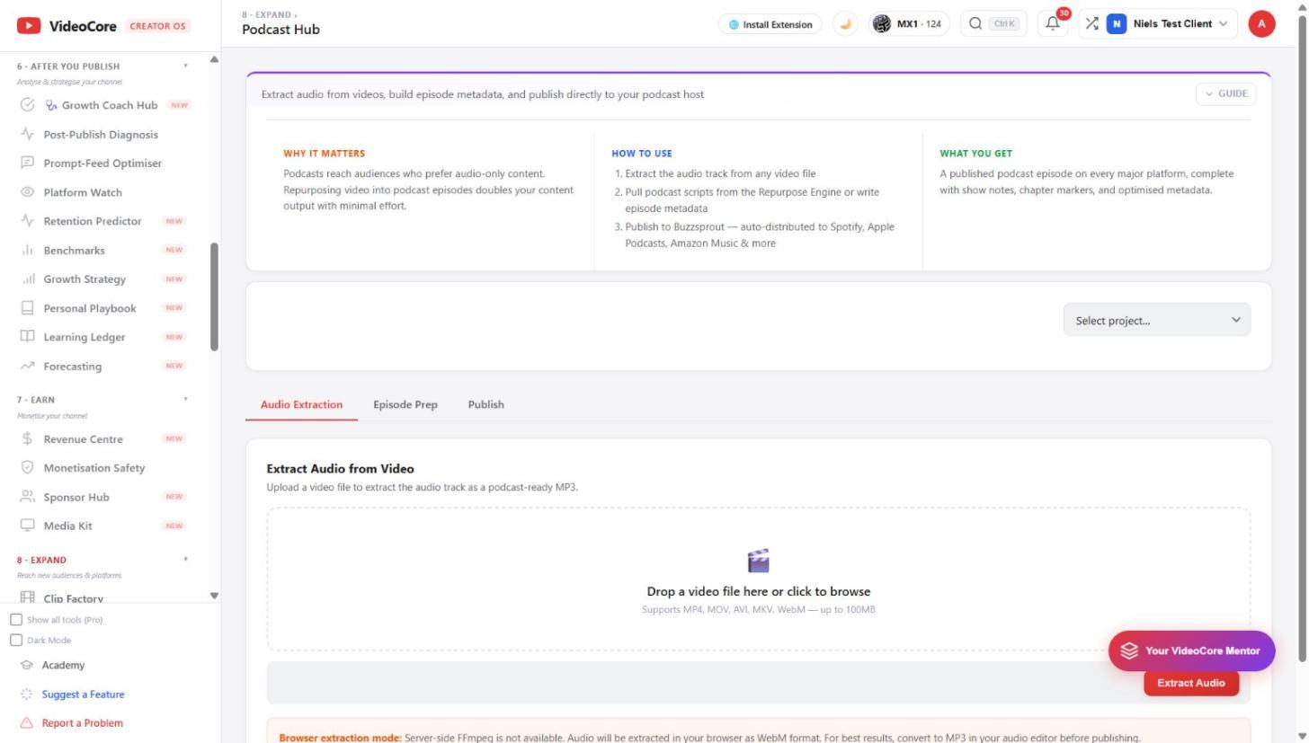Switch to the Episode Prep tab
This screenshot has width=1309, height=743.
(x=405, y=404)
